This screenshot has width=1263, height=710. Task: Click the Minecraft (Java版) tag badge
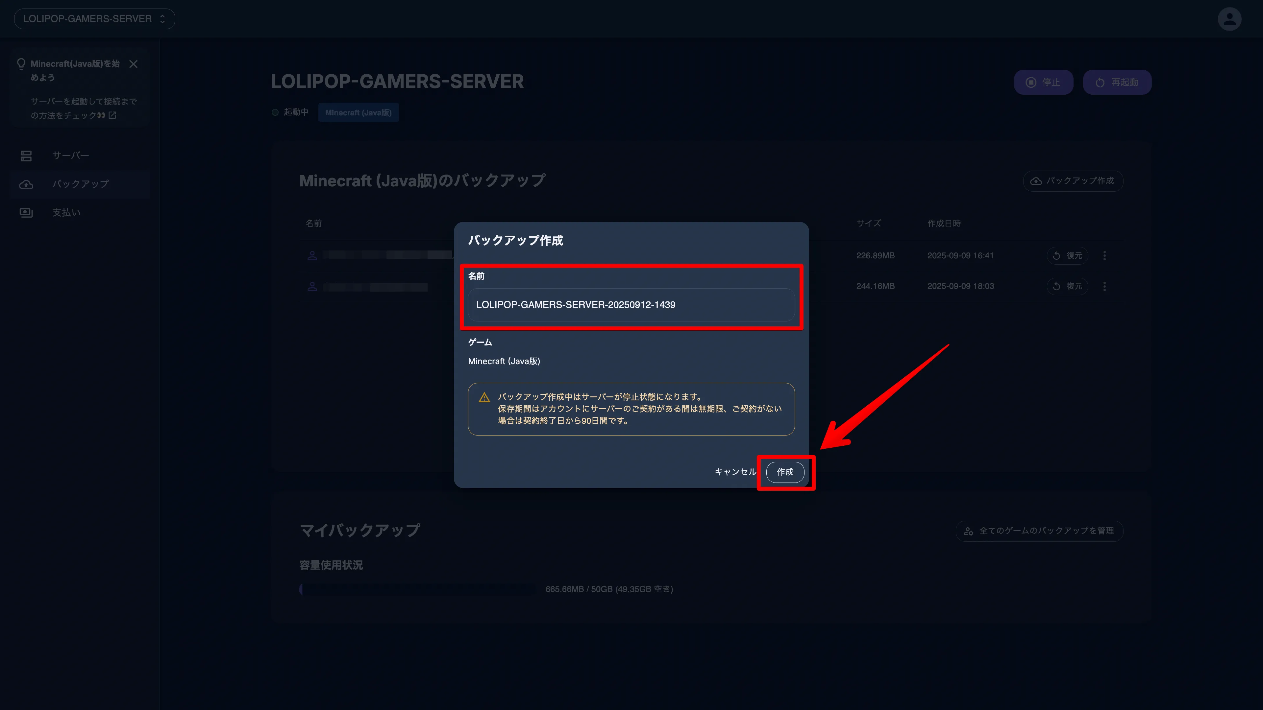(358, 113)
